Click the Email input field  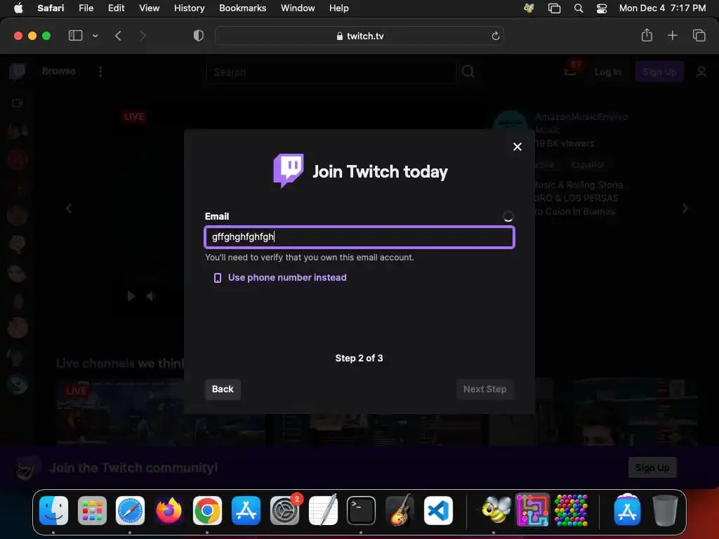[359, 237]
